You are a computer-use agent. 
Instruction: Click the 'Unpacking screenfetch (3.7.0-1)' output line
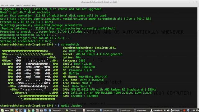click(x=28, y=35)
